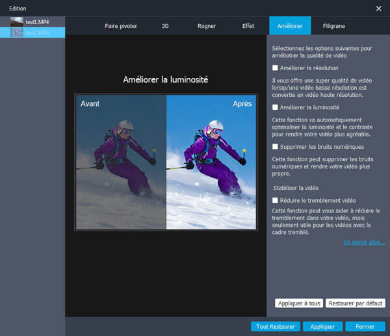This screenshot has width=390, height=336.
Task: Open the Rogner tab
Action: coord(207,27)
